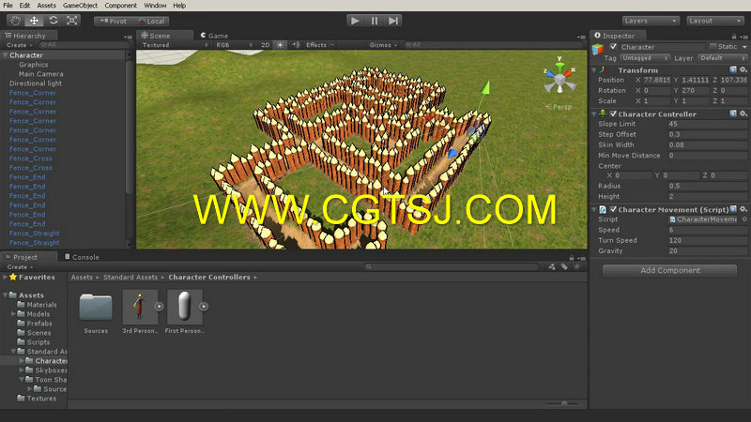Select Materials folder
Image resolution: width=751 pixels, height=422 pixels.
37,304
